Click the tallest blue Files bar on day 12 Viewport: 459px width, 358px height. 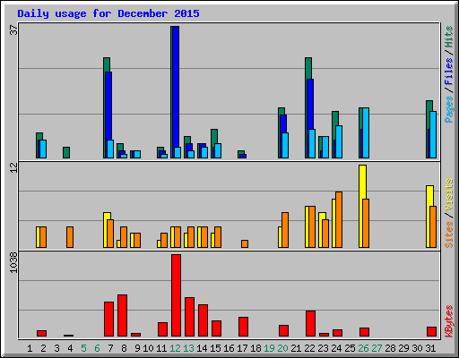(x=176, y=92)
